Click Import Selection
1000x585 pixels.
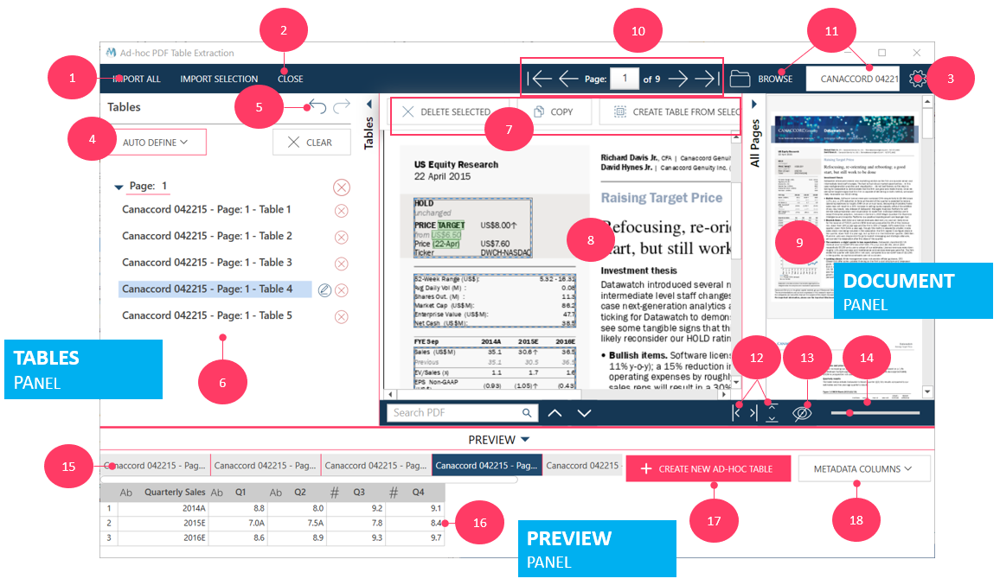(219, 79)
